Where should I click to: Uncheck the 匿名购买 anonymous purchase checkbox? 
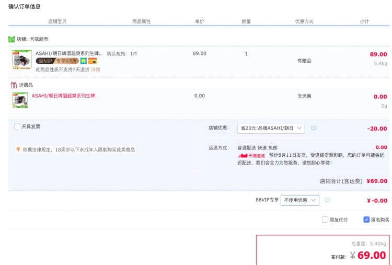[x=366, y=220]
